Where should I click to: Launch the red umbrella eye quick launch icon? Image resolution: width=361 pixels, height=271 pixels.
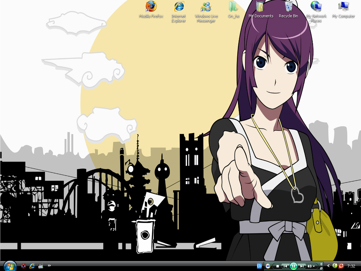24,266
